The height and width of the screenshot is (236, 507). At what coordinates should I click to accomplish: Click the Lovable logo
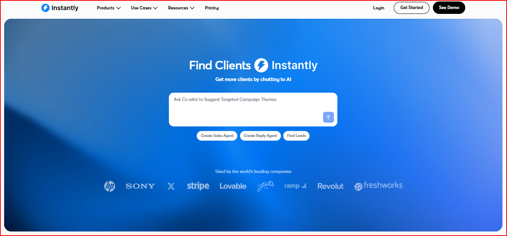click(233, 186)
